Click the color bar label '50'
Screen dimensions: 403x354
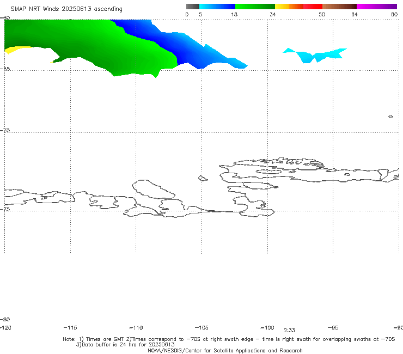(x=322, y=14)
